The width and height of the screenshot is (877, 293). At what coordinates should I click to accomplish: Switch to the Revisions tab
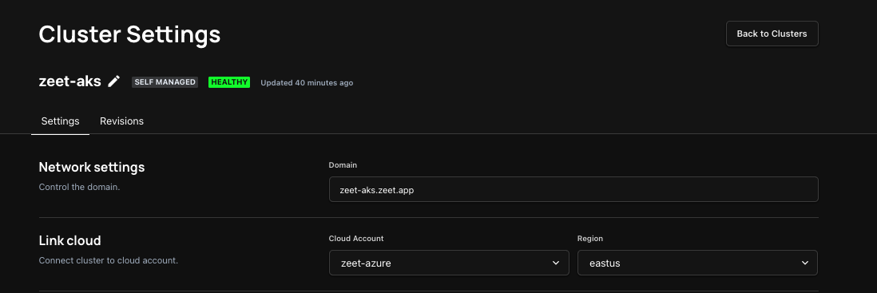121,121
